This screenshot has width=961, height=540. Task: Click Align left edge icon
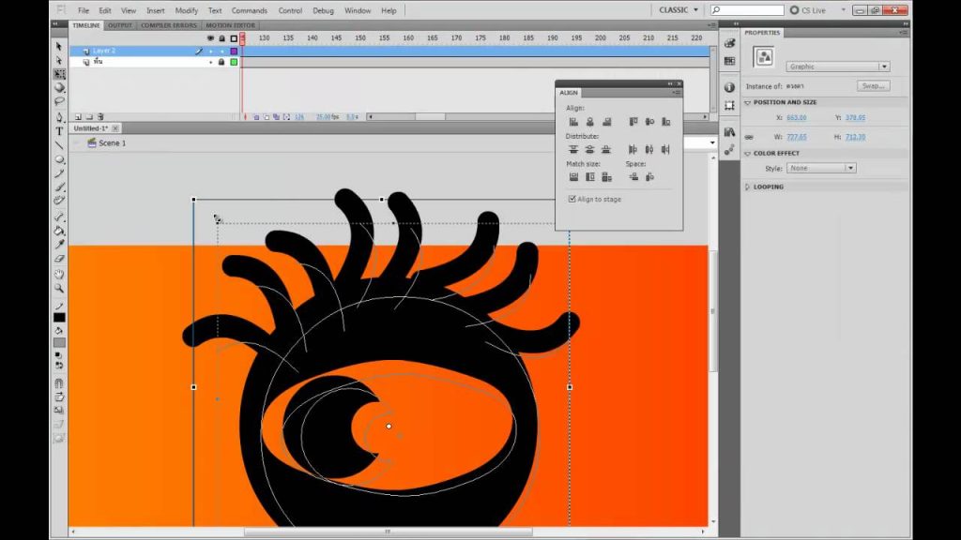(x=573, y=122)
